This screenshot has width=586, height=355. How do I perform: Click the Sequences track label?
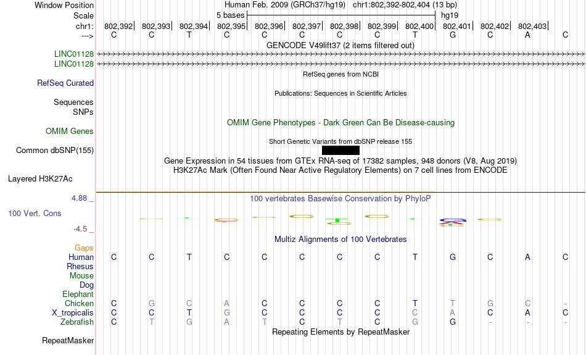(x=73, y=102)
